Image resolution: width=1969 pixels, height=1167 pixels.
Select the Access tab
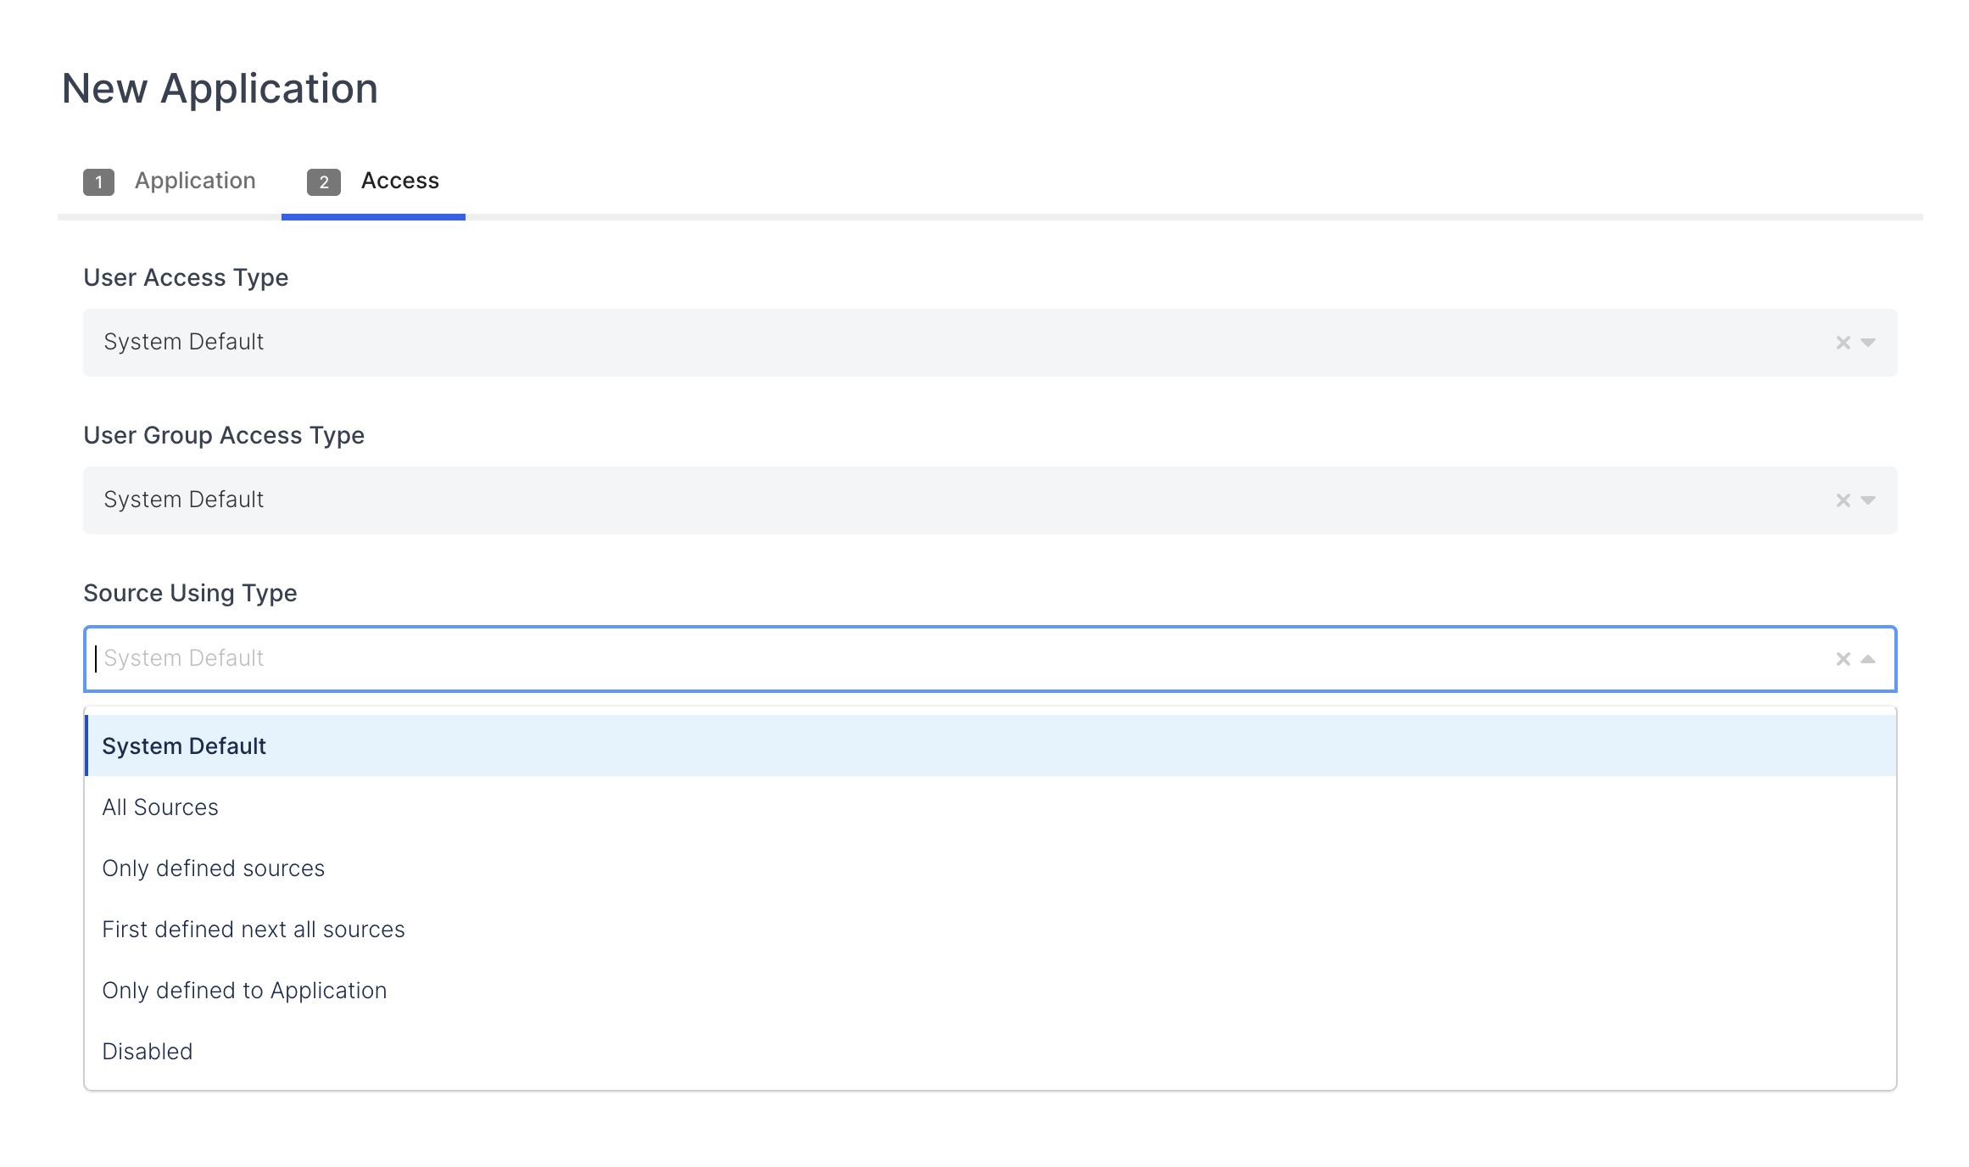399,181
